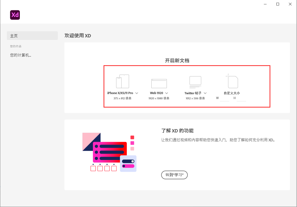Click the 了解 XD 的功能 heading
Image resolution: width=297 pixels, height=207 pixels.
(x=177, y=131)
